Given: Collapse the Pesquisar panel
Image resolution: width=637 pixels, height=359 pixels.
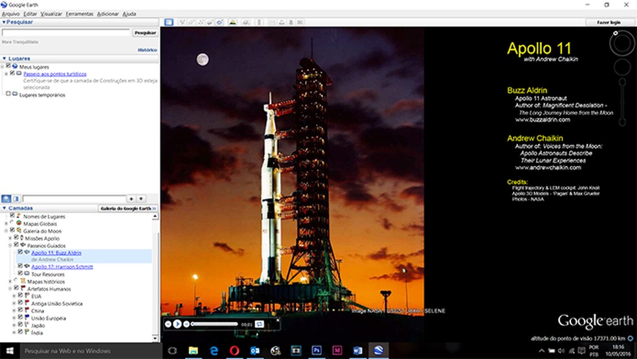Looking at the screenshot, I should tap(4, 23).
